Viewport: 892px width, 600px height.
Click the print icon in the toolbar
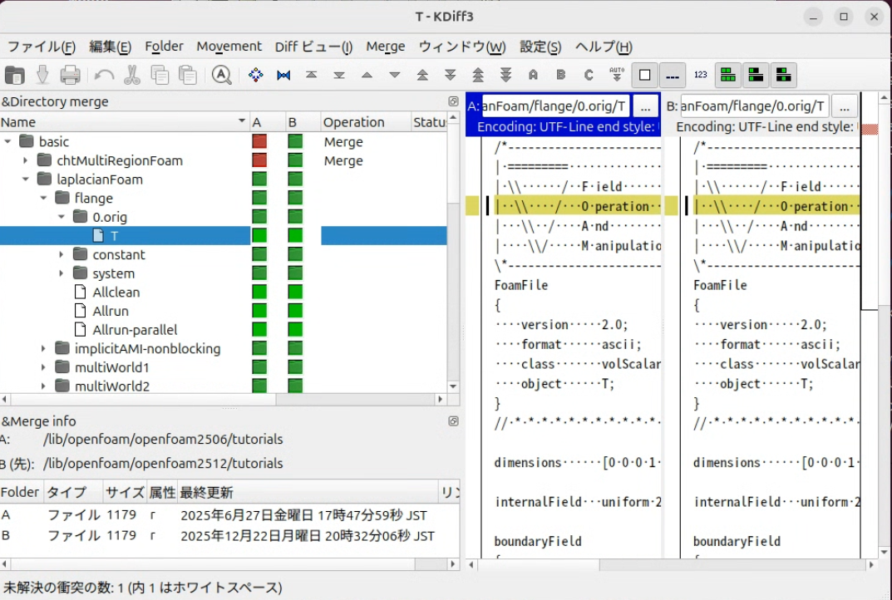coord(70,75)
